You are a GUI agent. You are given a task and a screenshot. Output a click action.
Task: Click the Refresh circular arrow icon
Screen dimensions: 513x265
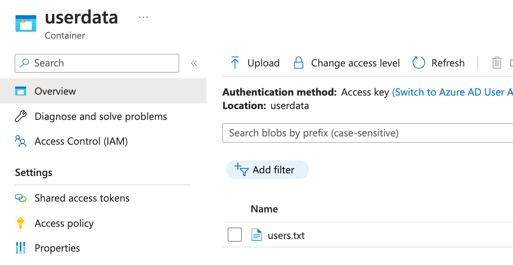(419, 63)
